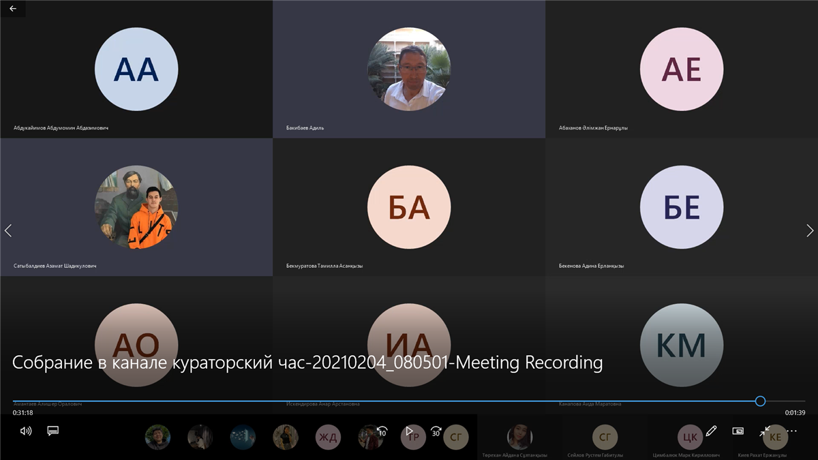Open the more options ellipsis menu
This screenshot has width=818, height=460.
[x=791, y=431]
